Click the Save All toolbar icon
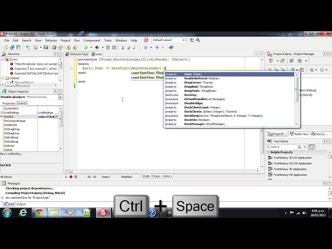 (54, 47)
